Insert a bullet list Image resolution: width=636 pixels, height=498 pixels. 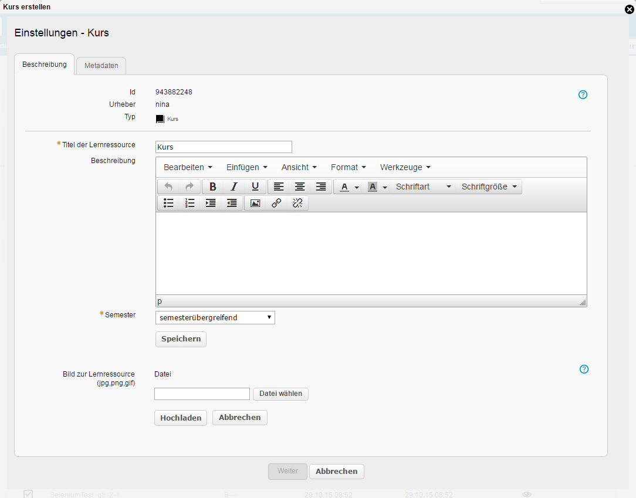[x=169, y=203]
